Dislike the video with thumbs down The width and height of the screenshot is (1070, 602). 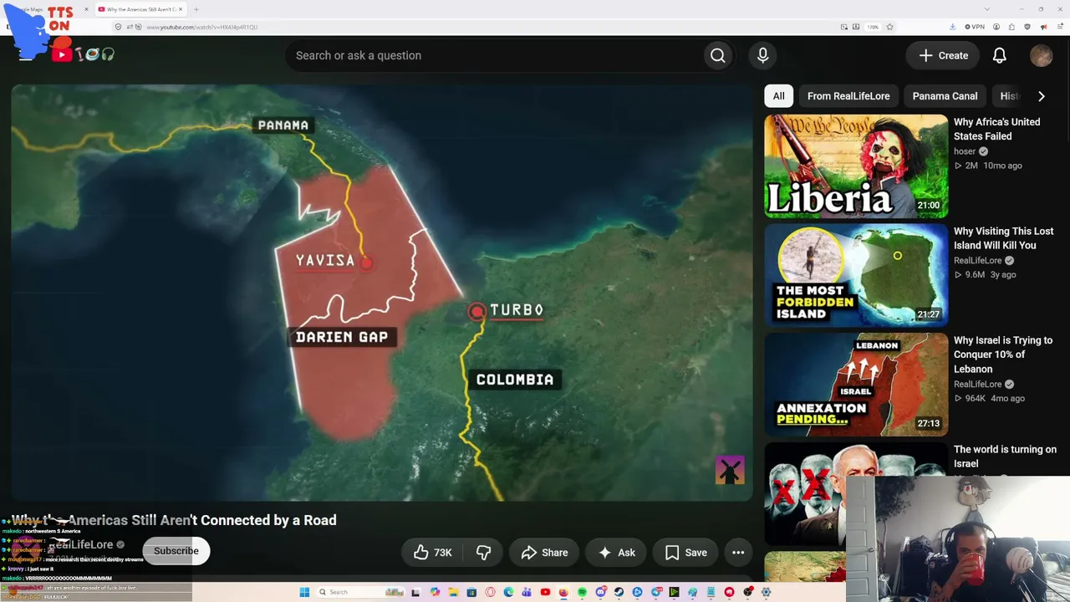tap(483, 553)
